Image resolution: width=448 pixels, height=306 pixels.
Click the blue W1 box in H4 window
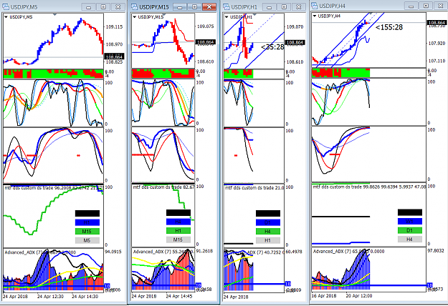click(410, 222)
